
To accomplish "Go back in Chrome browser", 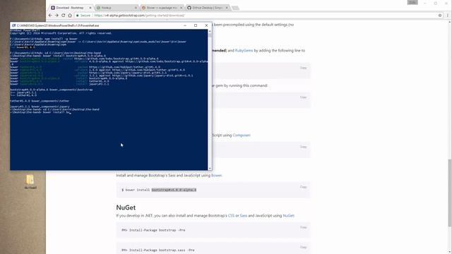I will click(50, 16).
